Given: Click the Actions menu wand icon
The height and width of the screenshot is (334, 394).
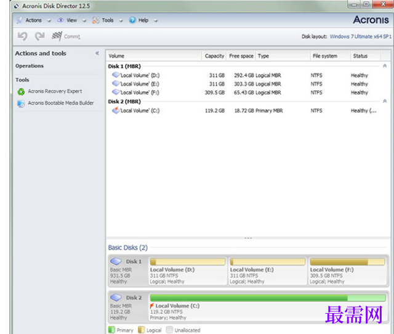Looking at the screenshot, I should 19,20.
